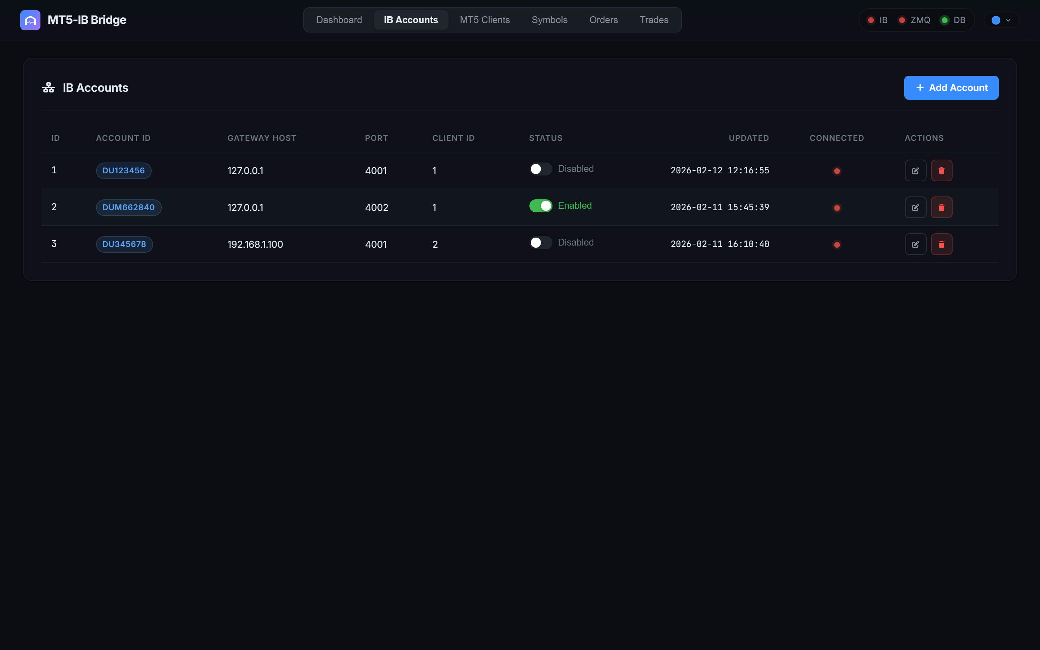Click the red IB status indicator
Image resolution: width=1040 pixels, height=650 pixels.
click(x=871, y=20)
